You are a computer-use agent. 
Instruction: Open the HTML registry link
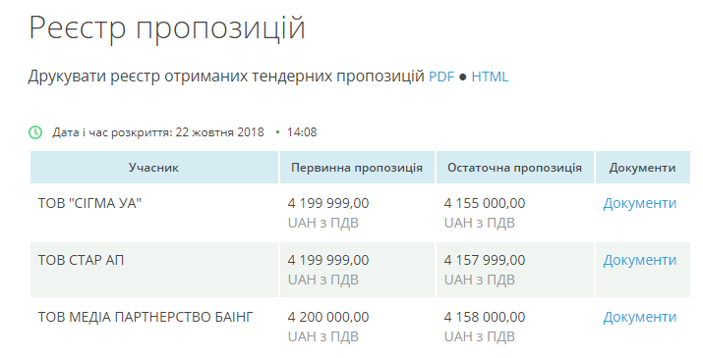490,77
